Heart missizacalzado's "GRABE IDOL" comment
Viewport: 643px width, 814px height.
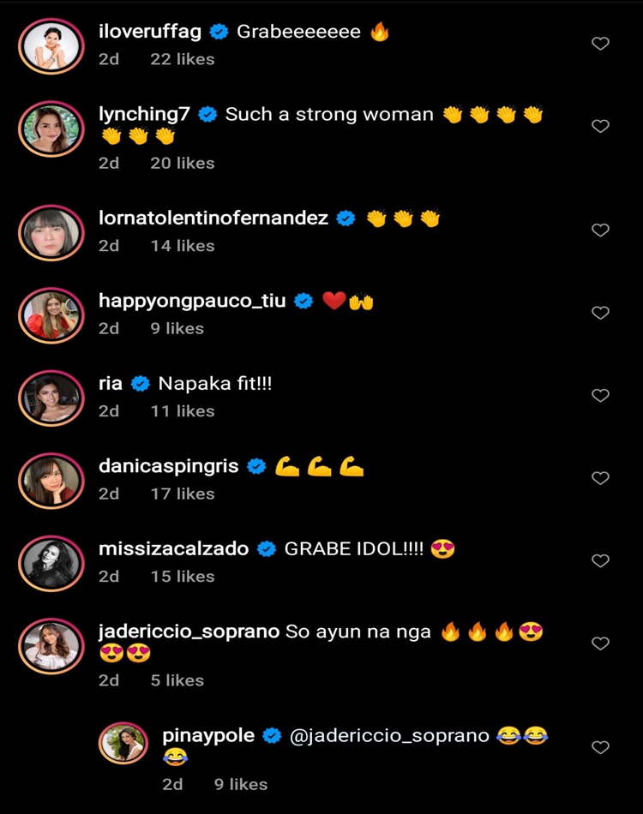coord(601,560)
